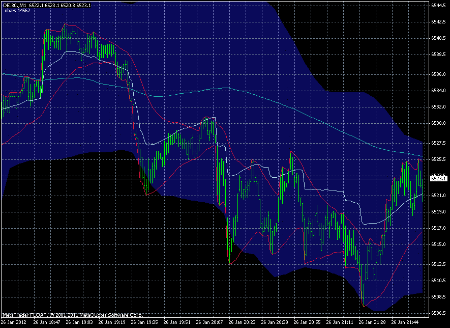Toggle selection of the red lower band line
This screenshot has height=328, width=450.
(280, 244)
